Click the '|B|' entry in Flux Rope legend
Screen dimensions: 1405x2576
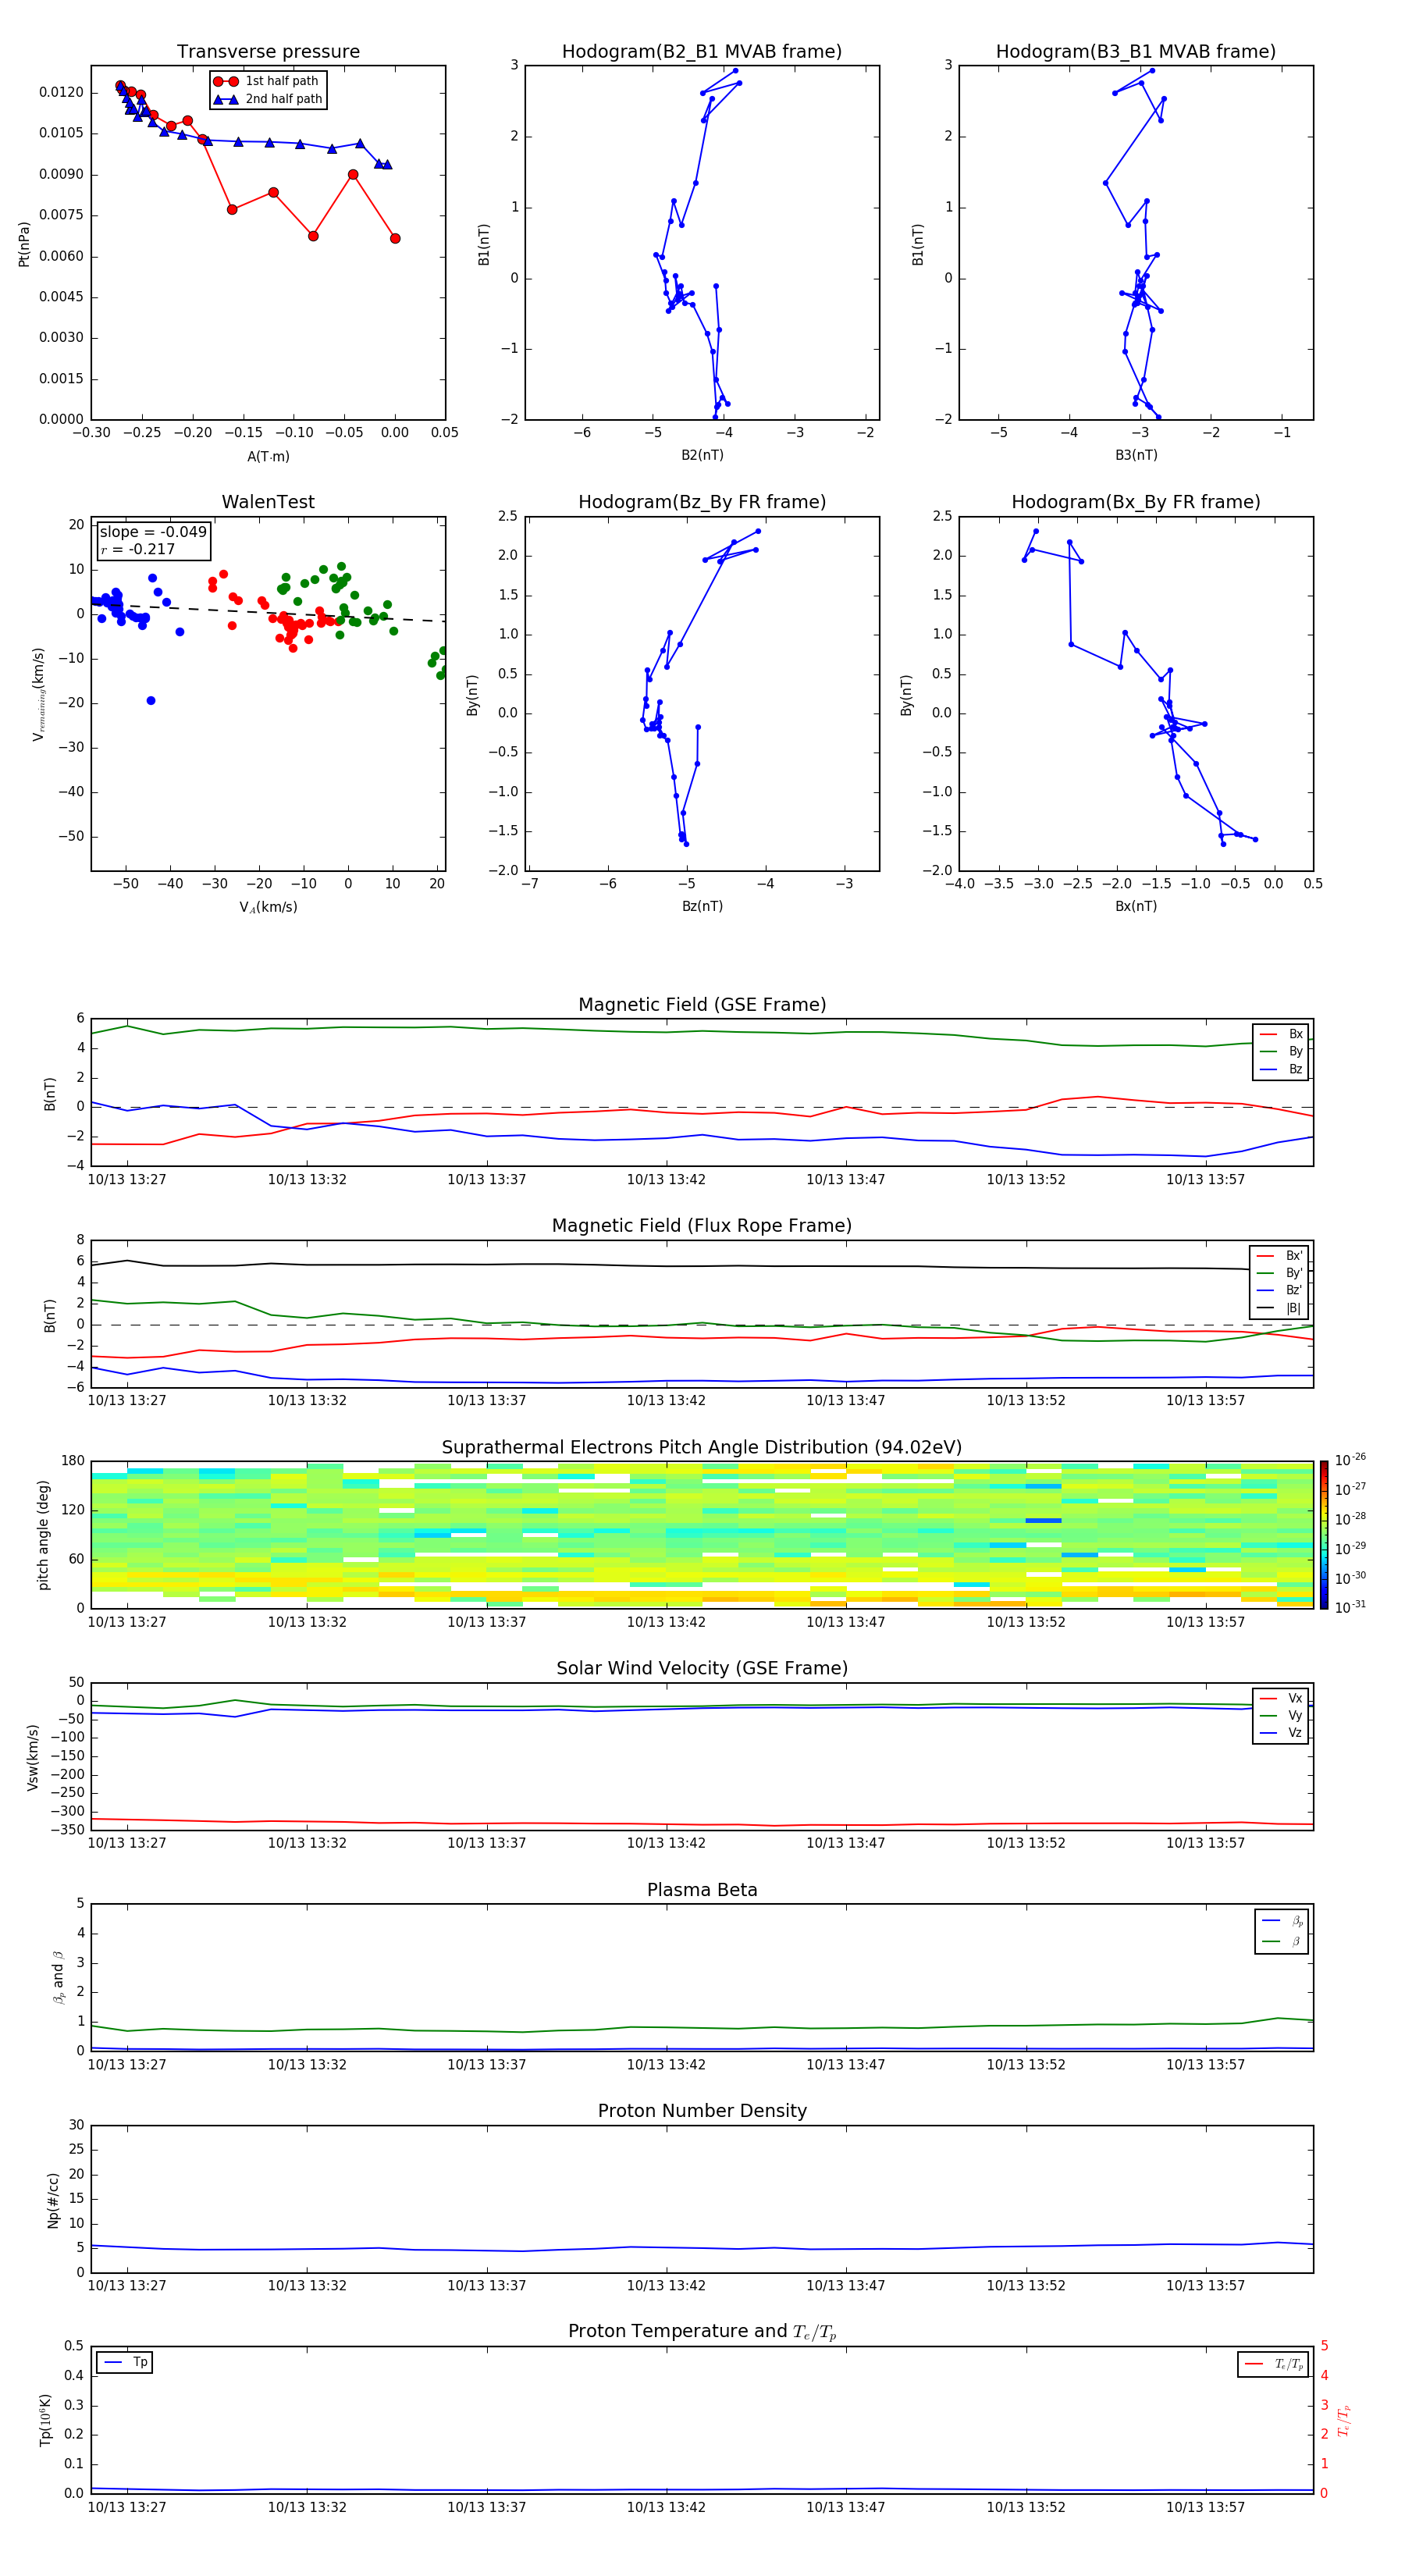[1280, 1308]
